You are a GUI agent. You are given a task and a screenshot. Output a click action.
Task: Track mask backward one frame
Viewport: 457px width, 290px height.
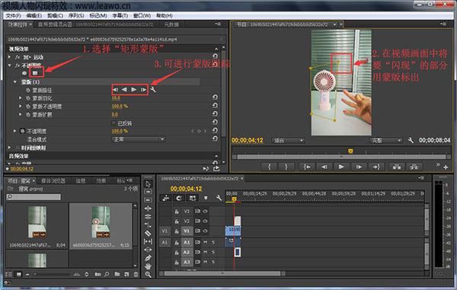(116, 90)
